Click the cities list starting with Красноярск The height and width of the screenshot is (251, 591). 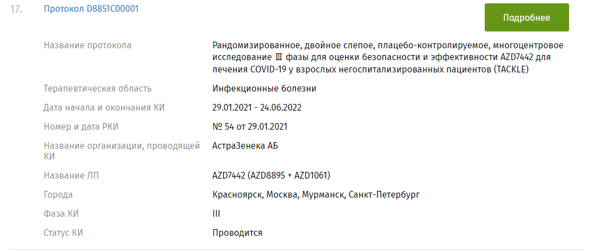coord(316,195)
